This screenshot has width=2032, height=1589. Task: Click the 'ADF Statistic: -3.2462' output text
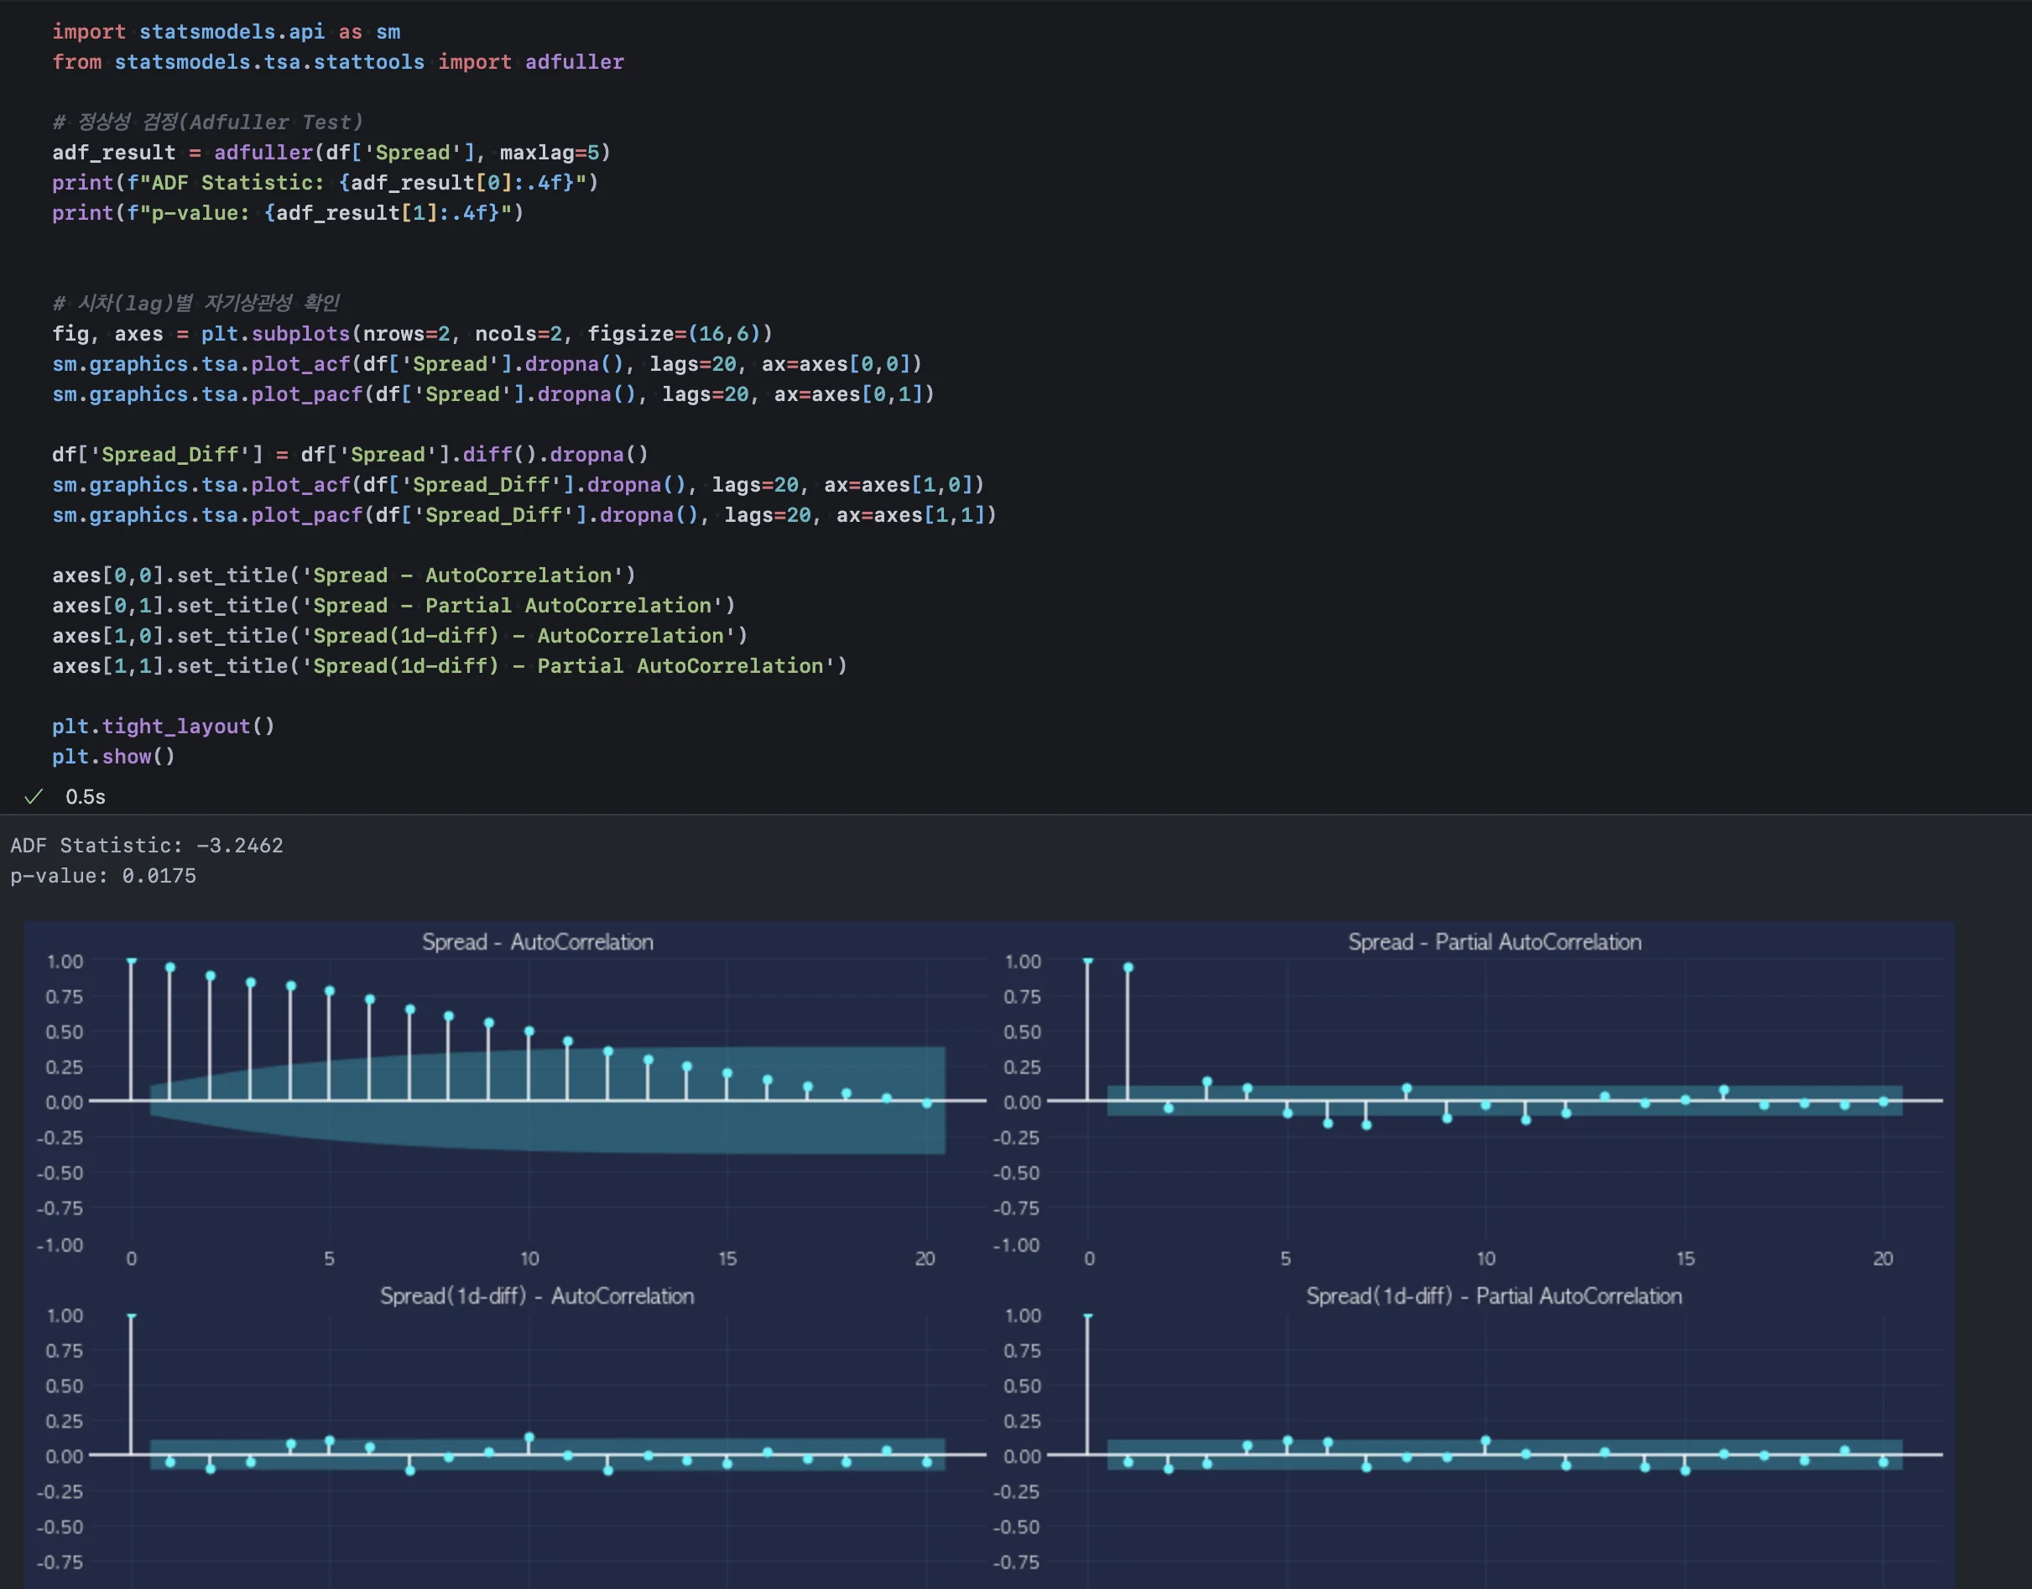(x=147, y=846)
